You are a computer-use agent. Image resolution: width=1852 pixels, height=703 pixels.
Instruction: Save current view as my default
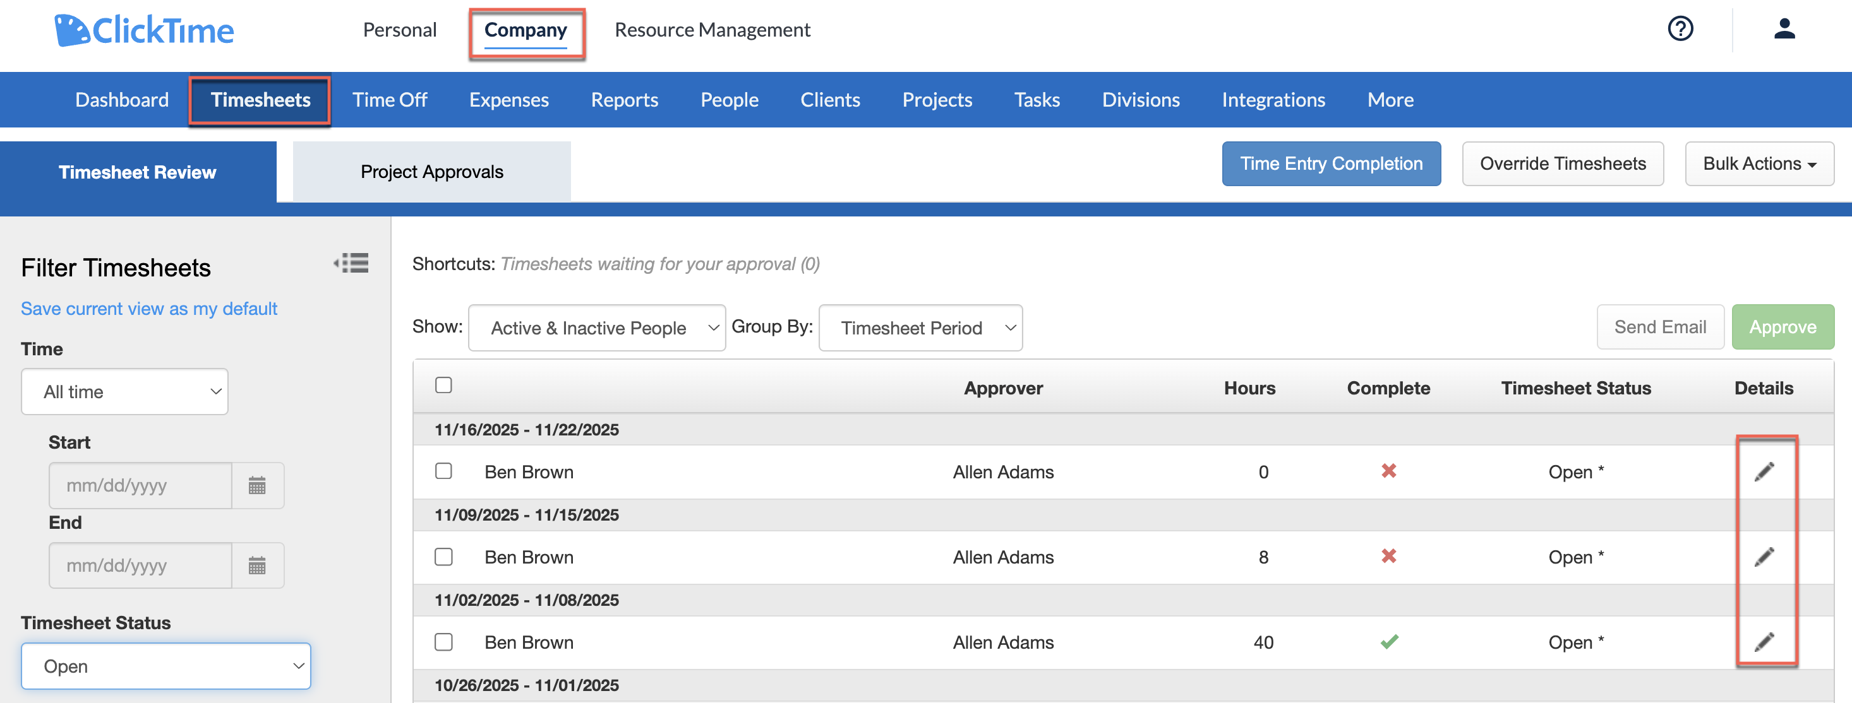149,308
